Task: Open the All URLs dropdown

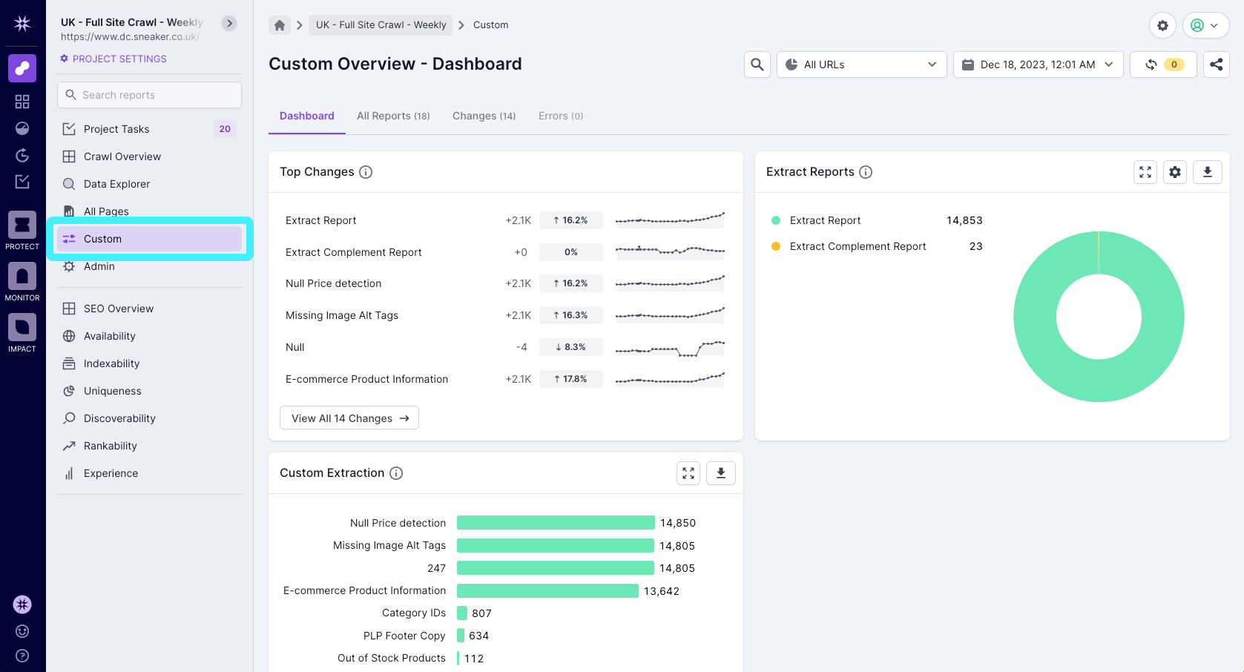Action: click(861, 65)
